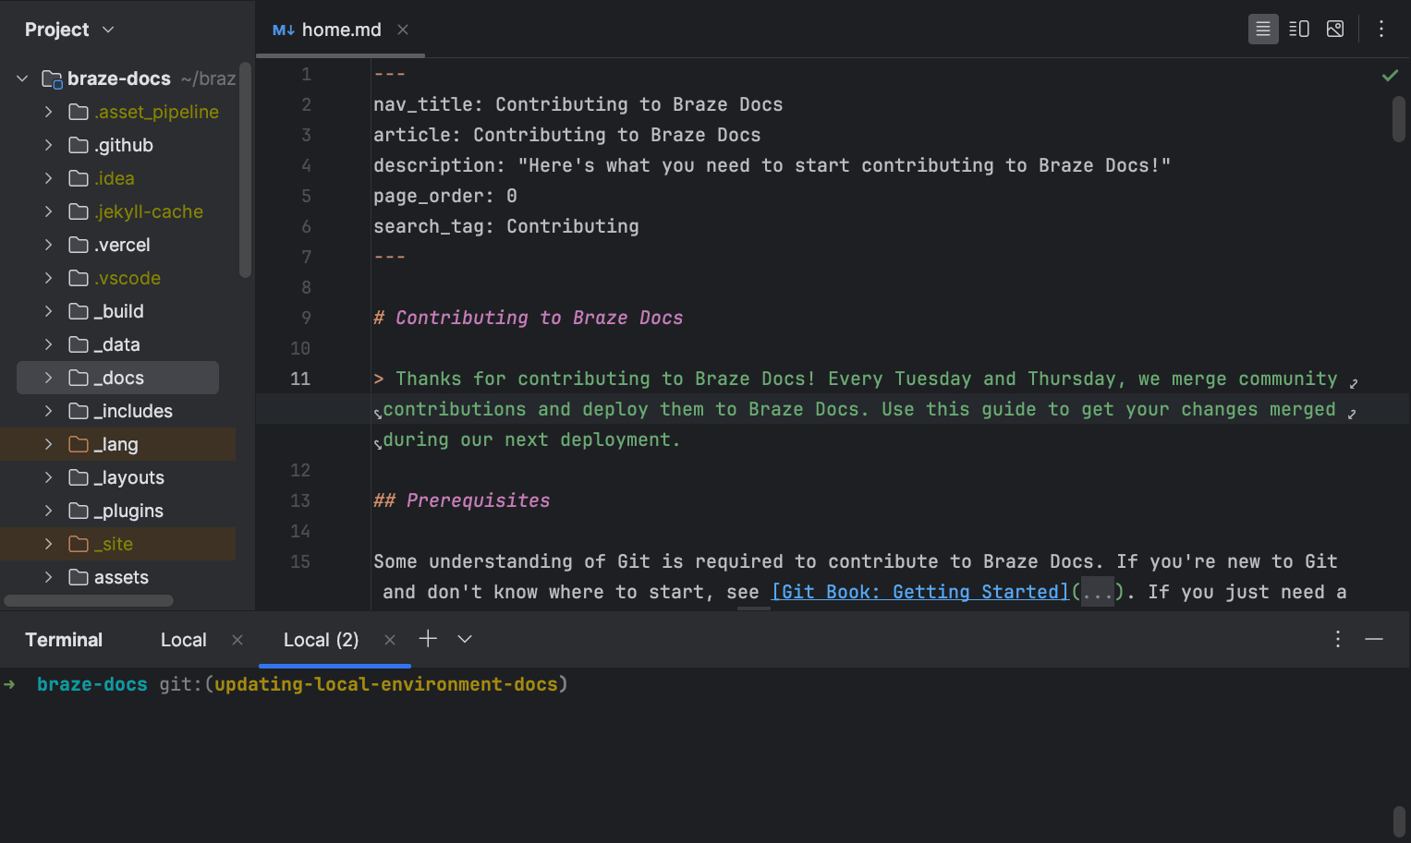This screenshot has height=843, width=1411.
Task: Close the first Local terminal tab
Action: pyautogui.click(x=237, y=640)
